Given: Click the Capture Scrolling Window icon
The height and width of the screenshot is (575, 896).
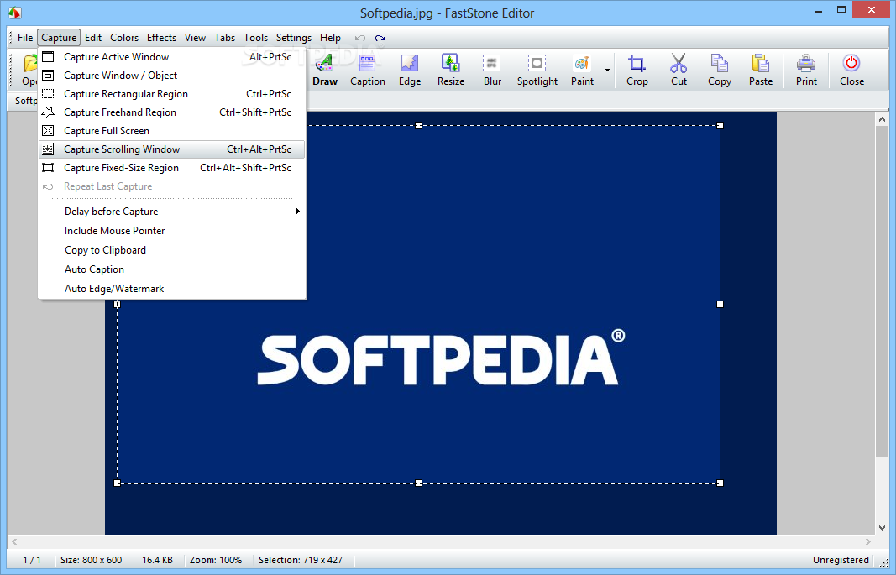Looking at the screenshot, I should [x=48, y=149].
